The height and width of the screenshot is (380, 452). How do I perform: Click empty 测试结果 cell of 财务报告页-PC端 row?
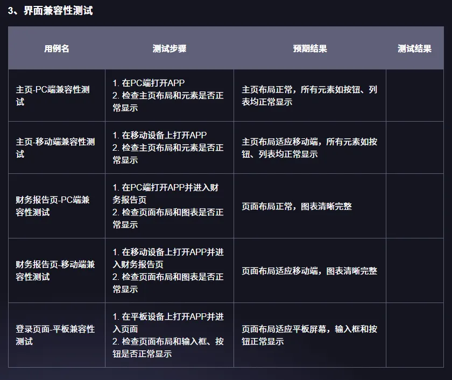tap(415, 206)
